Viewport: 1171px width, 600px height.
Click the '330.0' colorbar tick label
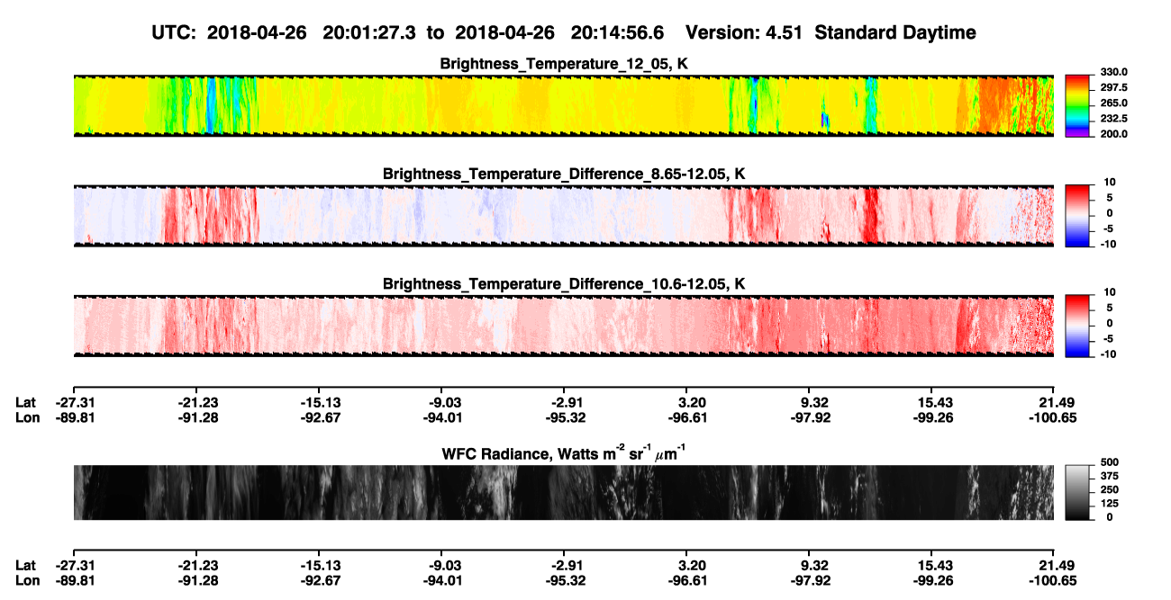[x=1112, y=73]
